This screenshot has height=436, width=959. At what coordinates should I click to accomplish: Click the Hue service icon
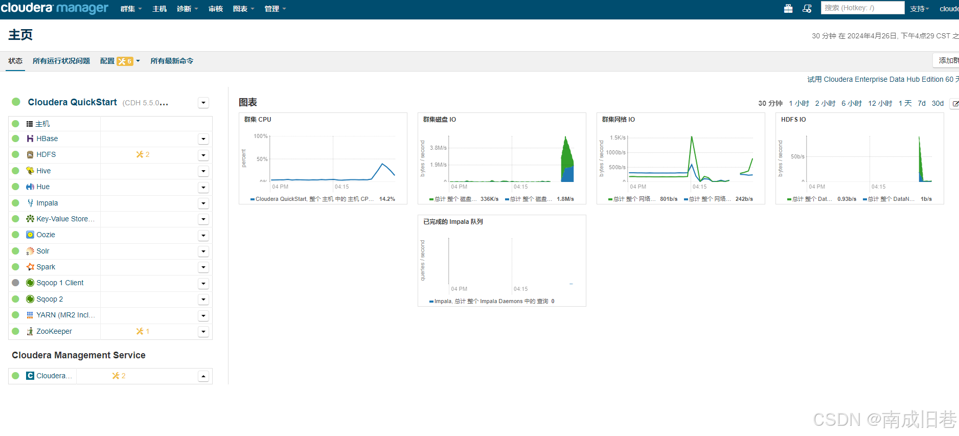[30, 187]
